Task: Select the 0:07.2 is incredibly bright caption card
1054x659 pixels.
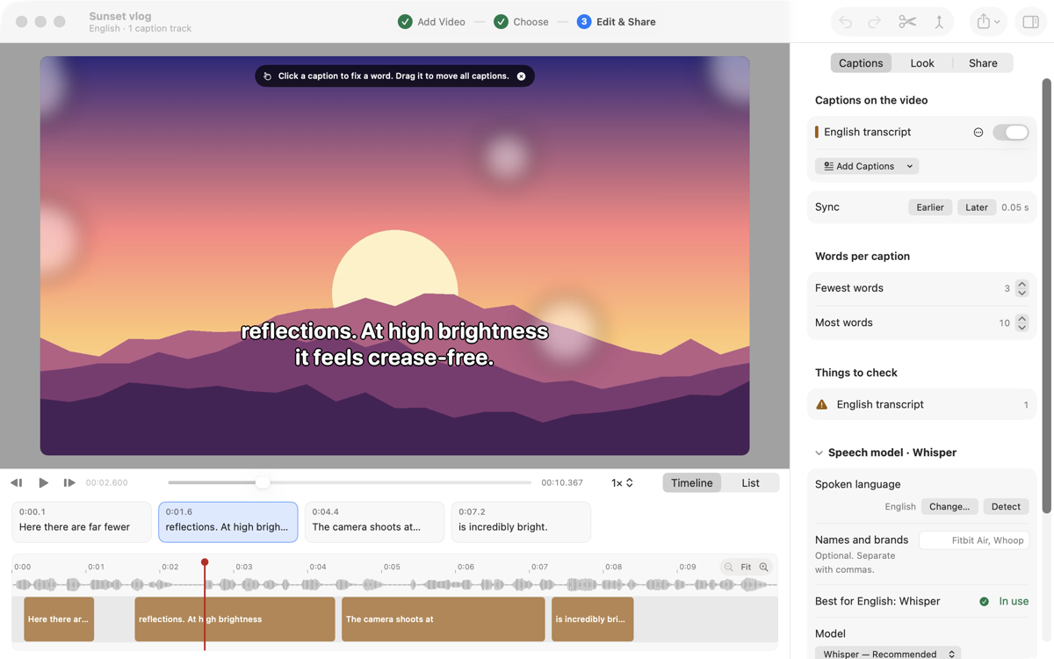Action: pyautogui.click(x=521, y=522)
